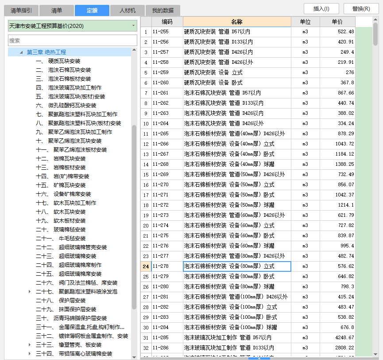Click the table's vertical scrollbar thumb
Viewport: 383px width, 360px height.
coord(375,33)
